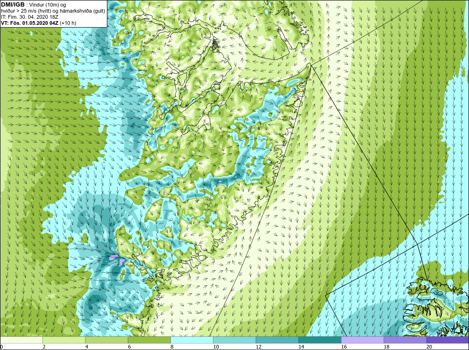Click the "IT: Fim. 30. 04. 2020 18Z" line
This screenshot has height=350, width=469.
pyautogui.click(x=29, y=17)
